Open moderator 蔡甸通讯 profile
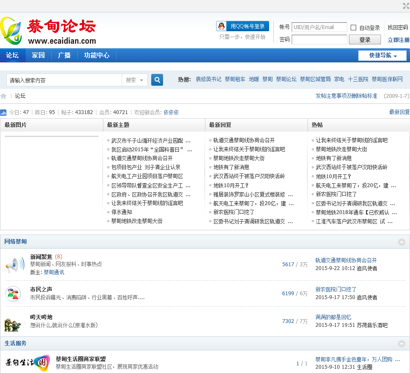The height and width of the screenshot is (373, 410). [54, 272]
